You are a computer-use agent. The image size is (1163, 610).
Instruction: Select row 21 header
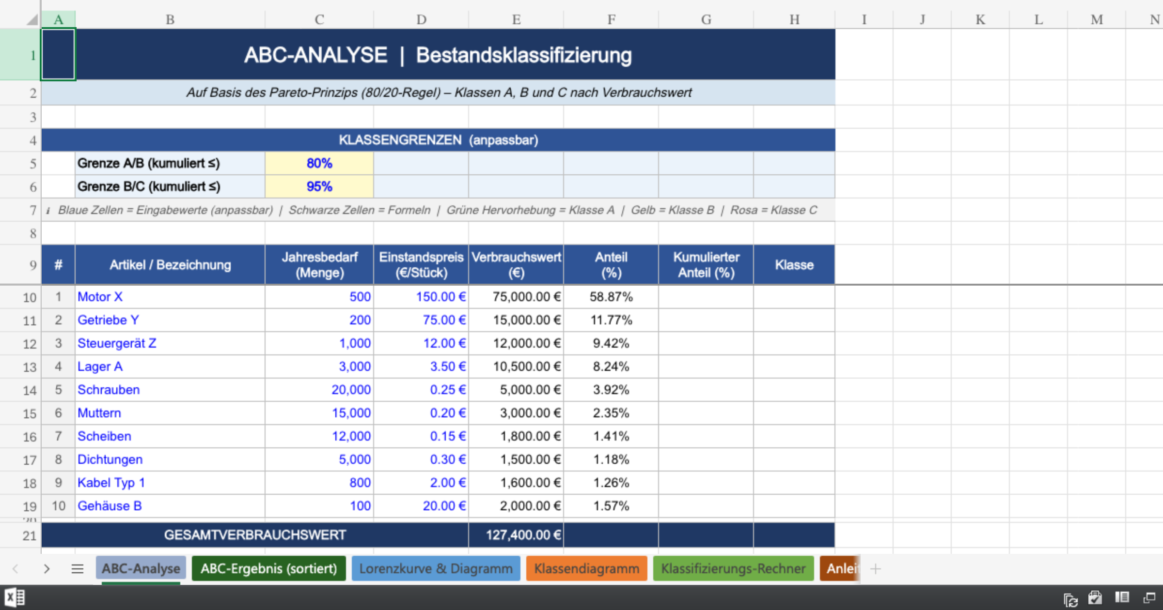click(20, 535)
